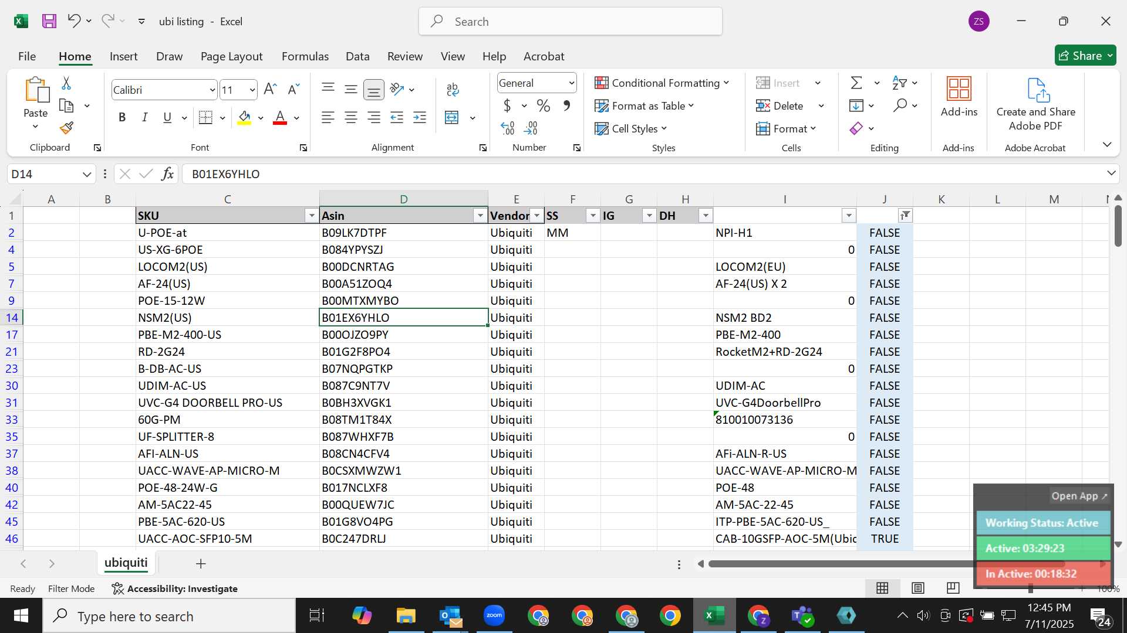Open the Asin column filter dropdown
The height and width of the screenshot is (633, 1127).
[x=480, y=216]
